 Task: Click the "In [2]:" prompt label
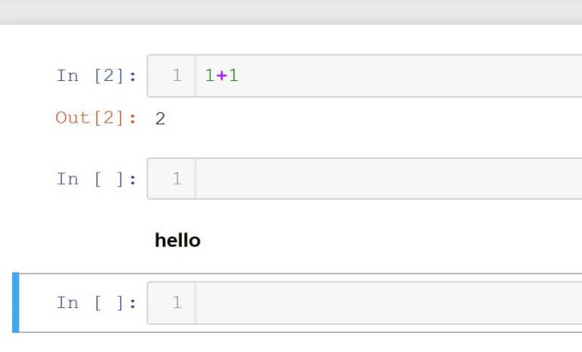(x=96, y=76)
